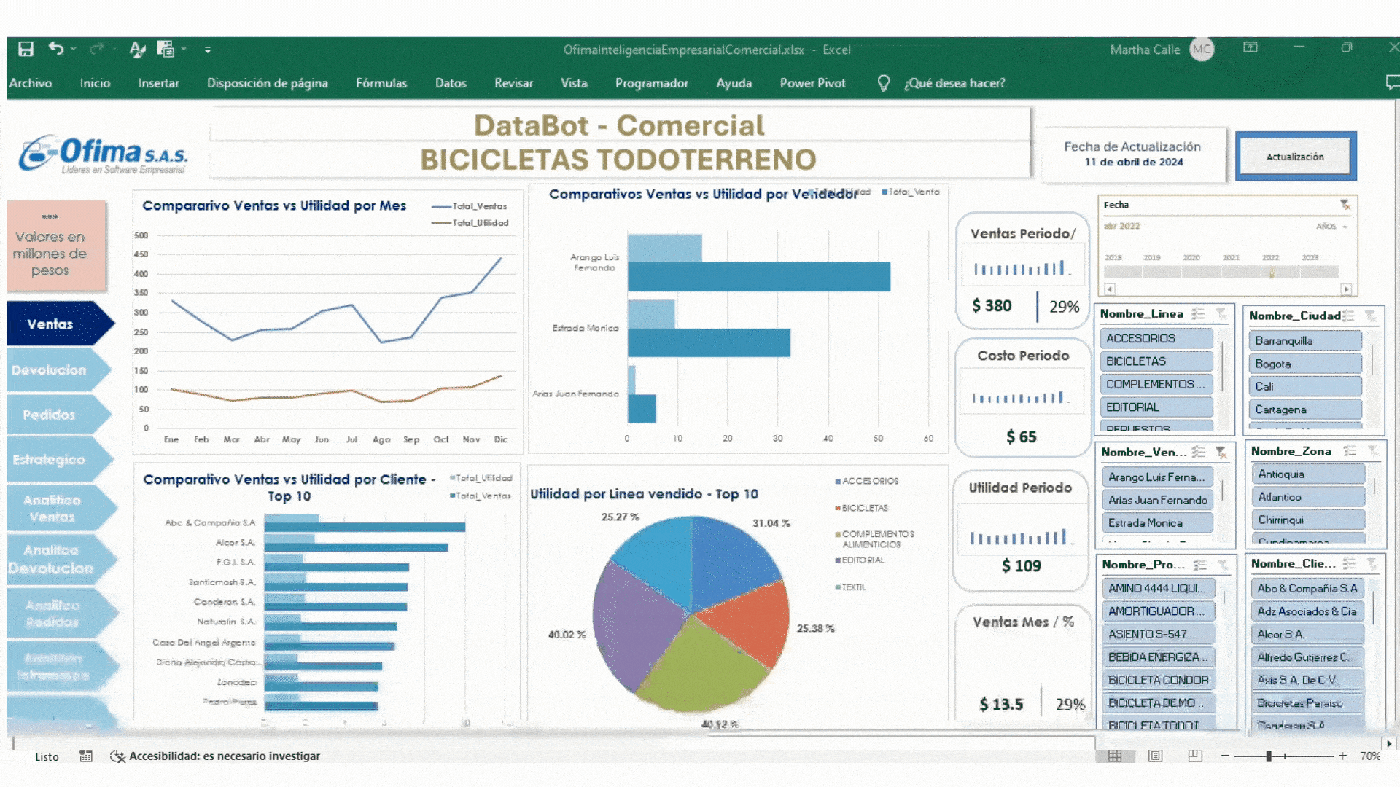Click the MC user account avatar
Viewport: 1400px width, 787px height.
click(x=1202, y=50)
